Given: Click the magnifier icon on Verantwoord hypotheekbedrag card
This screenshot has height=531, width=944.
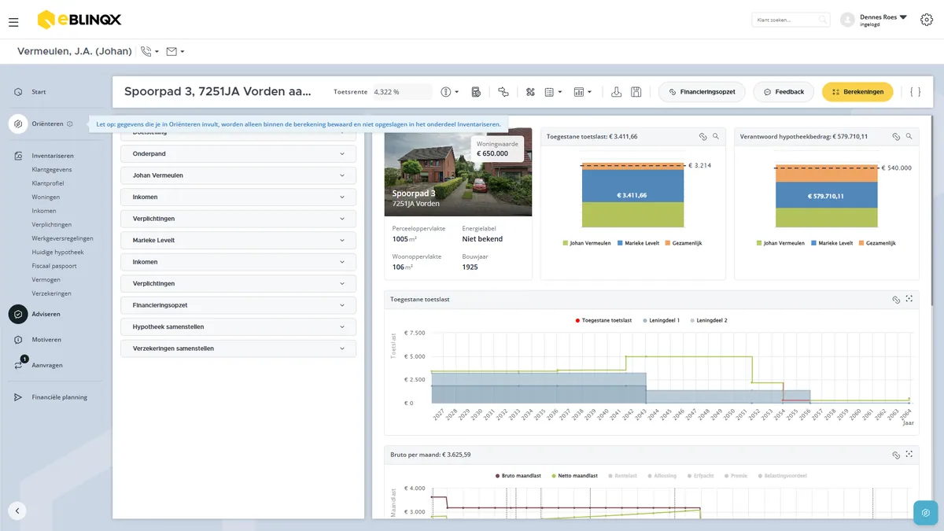Looking at the screenshot, I should 909,136.
